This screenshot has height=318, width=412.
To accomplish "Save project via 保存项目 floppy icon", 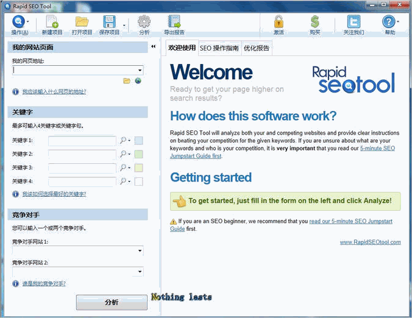I will click(109, 21).
